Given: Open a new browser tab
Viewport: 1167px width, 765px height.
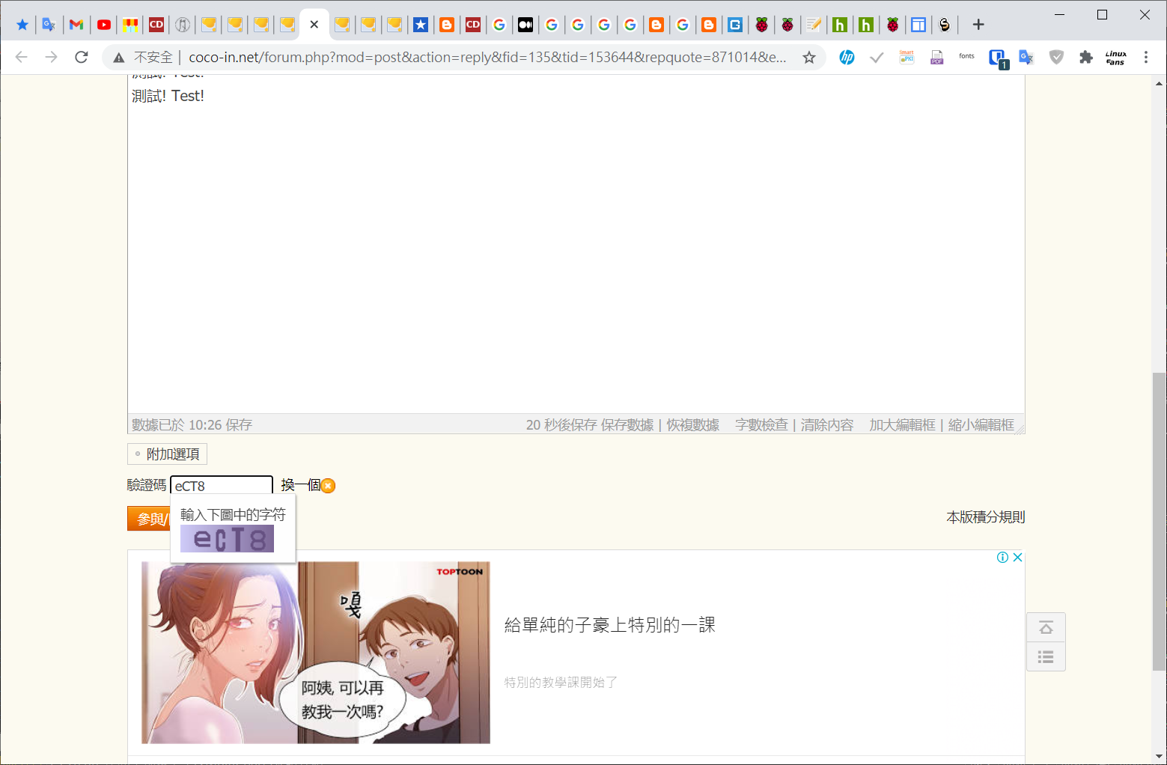Looking at the screenshot, I should pyautogui.click(x=978, y=25).
